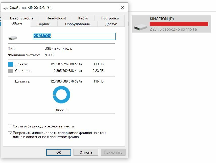The height and width of the screenshot is (163, 216).
Task: Click '123 983 589 376 байт' capacity value
Action: click(x=66, y=81)
